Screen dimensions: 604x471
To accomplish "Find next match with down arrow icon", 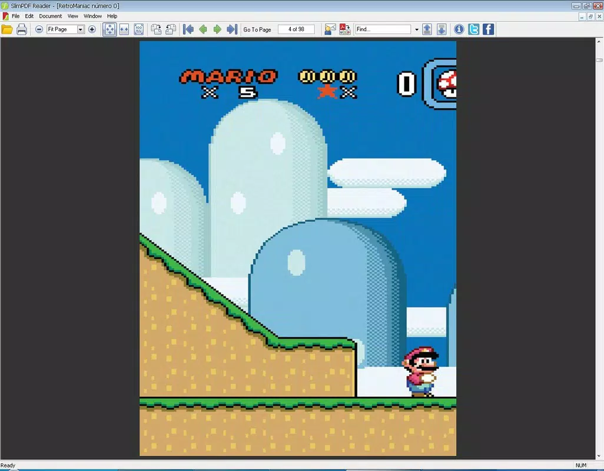I will [x=442, y=29].
